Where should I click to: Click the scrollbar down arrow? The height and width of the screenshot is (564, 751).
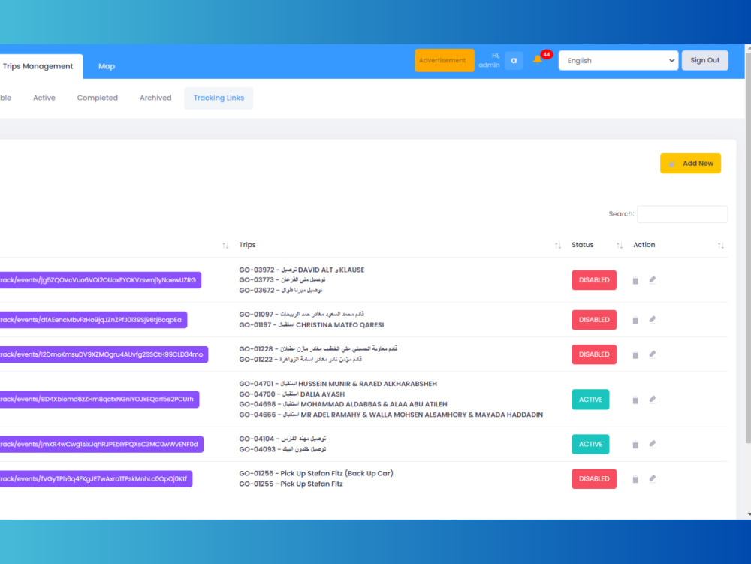coord(749,514)
